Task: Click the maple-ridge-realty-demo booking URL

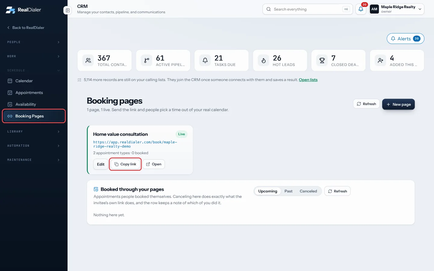Action: [135, 144]
